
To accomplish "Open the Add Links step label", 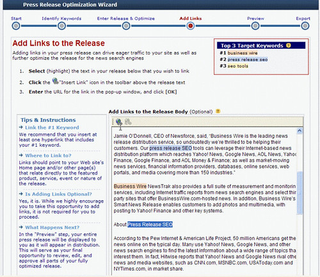I will click(191, 19).
